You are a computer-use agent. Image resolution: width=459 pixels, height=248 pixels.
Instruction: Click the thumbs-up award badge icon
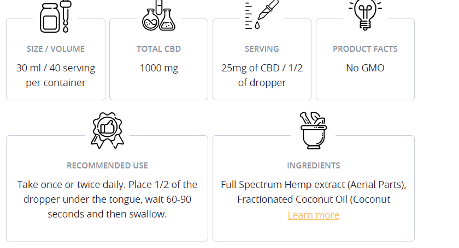click(x=107, y=130)
